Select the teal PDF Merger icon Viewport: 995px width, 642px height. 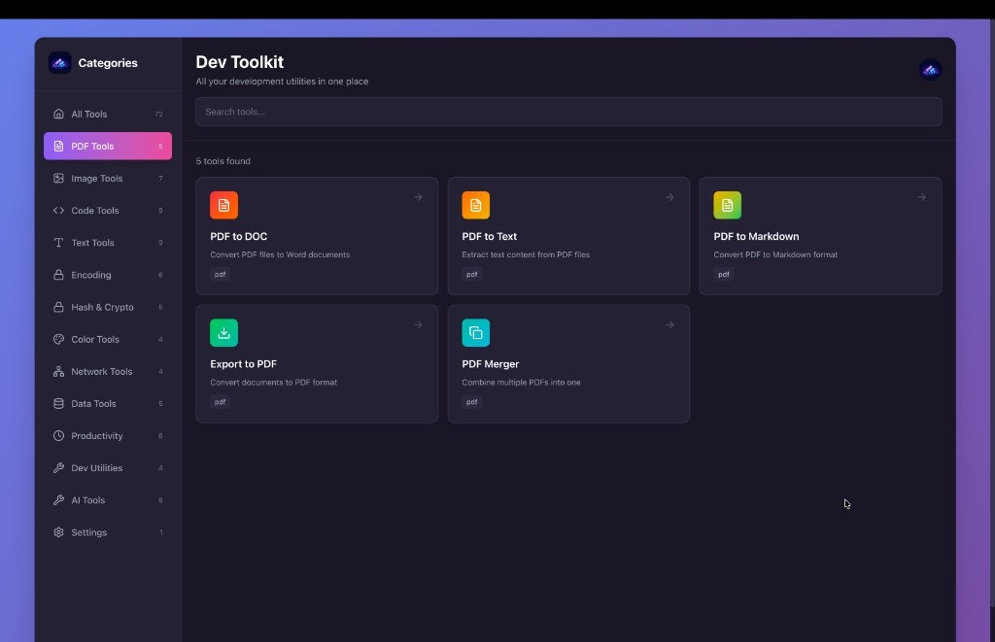[476, 332]
